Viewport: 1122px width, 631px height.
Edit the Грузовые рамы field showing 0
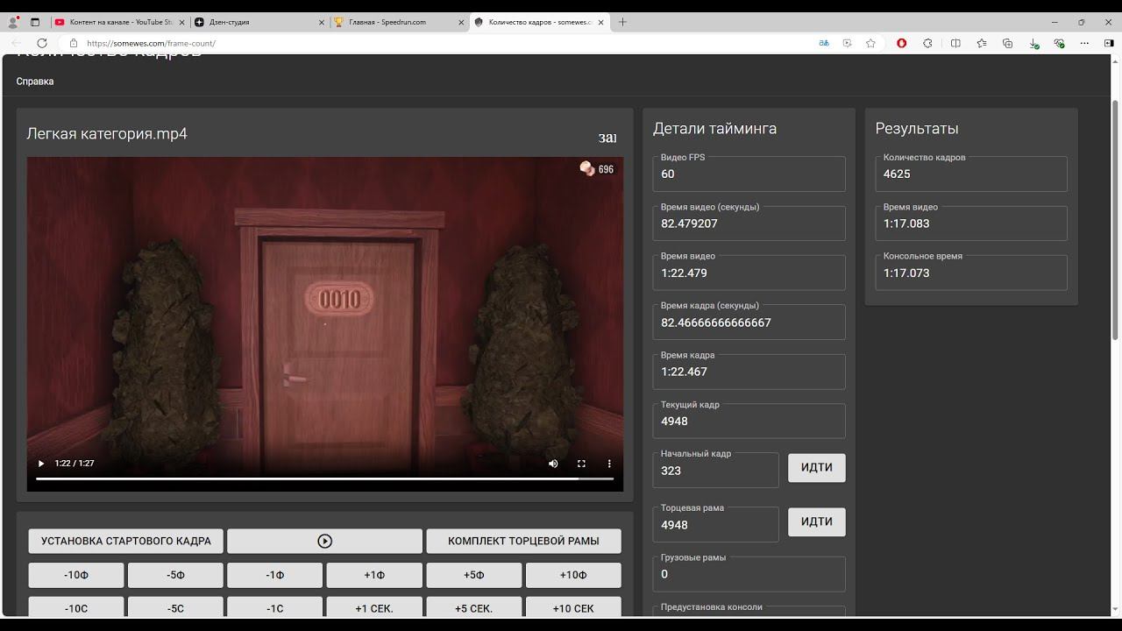tap(749, 574)
